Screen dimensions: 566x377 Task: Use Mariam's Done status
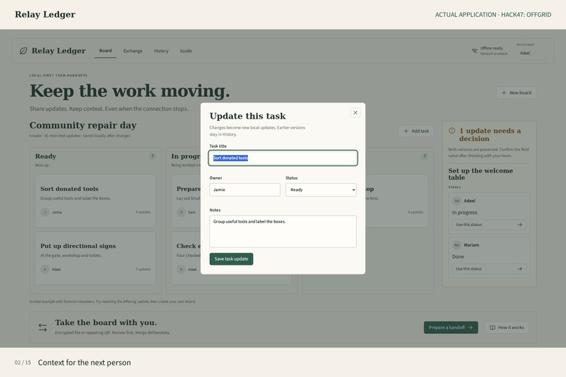tap(489, 269)
